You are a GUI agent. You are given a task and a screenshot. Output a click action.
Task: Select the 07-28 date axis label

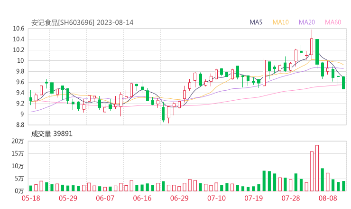coord(291,198)
